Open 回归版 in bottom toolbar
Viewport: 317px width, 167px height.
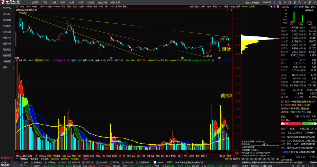click(115, 162)
